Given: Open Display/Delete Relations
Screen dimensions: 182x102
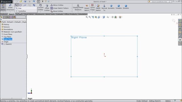Looking at the screenshot, I should click(78, 7).
